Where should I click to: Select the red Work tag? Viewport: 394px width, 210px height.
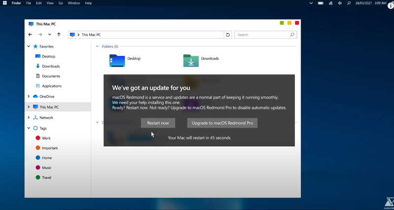(38, 138)
